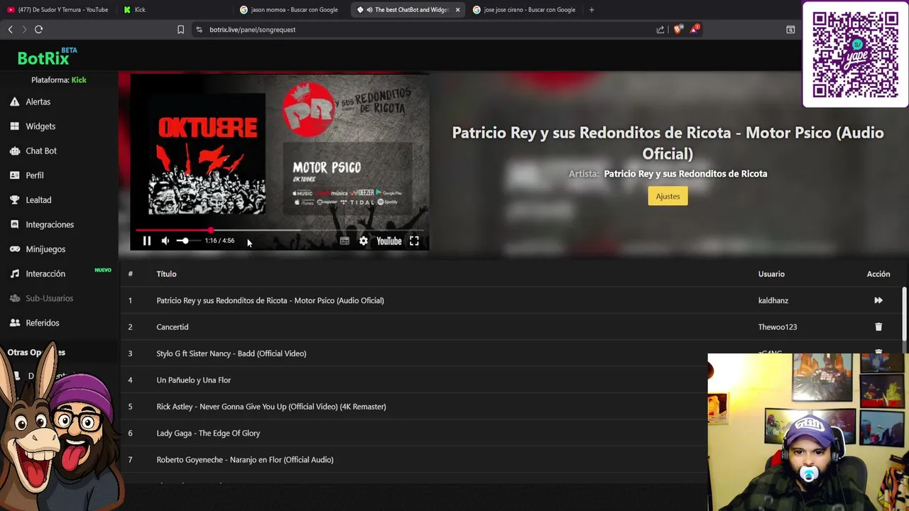Switch to the jose jose cirano Google tab
The height and width of the screenshot is (511, 909).
[x=524, y=10]
